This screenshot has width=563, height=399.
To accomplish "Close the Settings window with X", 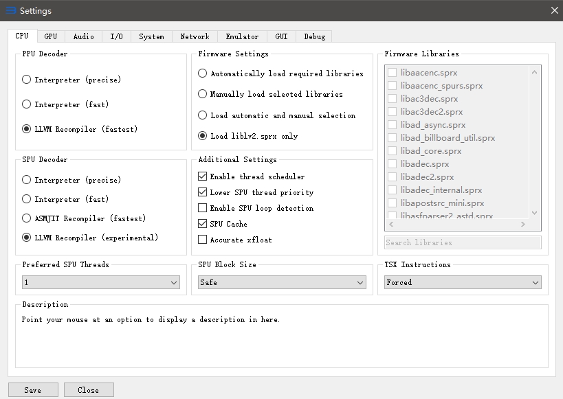I will (554, 10).
